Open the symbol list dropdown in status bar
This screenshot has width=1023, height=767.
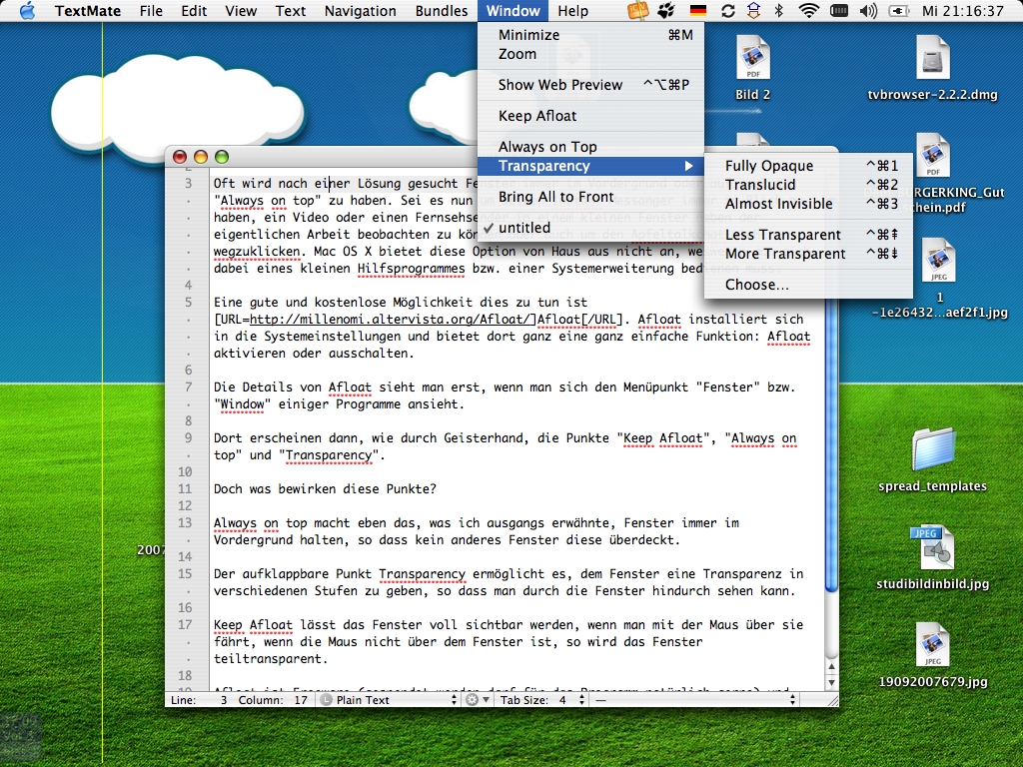point(694,700)
